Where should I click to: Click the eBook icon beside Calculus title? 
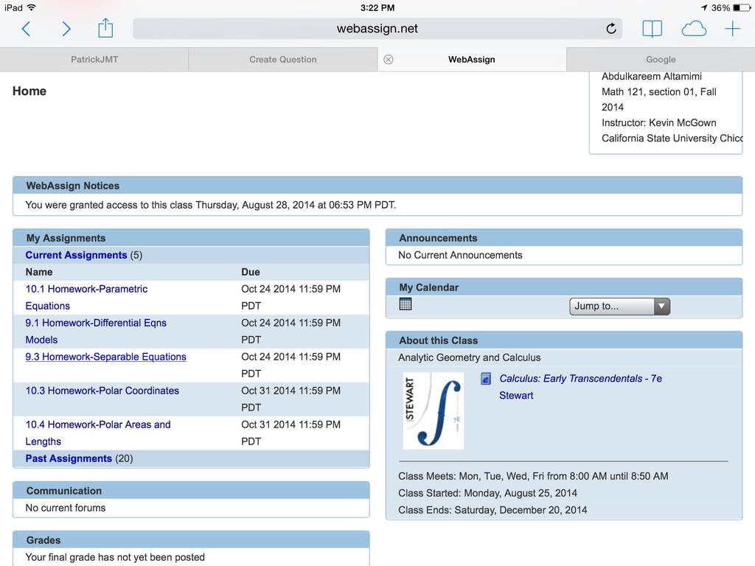point(486,379)
